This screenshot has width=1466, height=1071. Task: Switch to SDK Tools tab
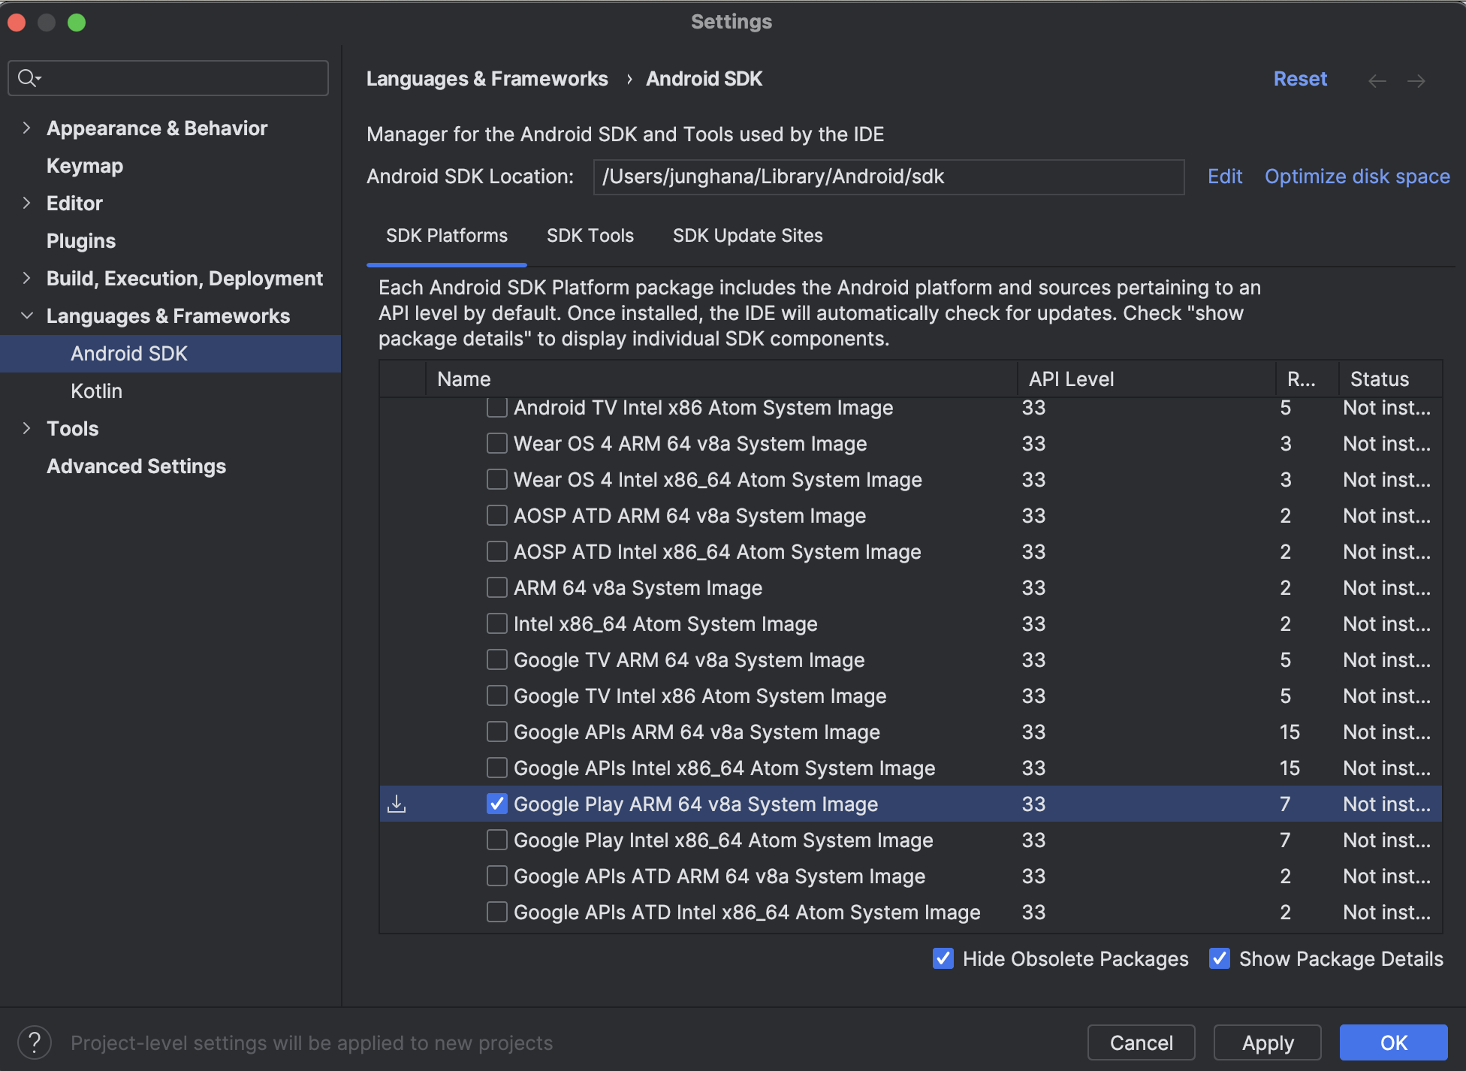tap(590, 236)
